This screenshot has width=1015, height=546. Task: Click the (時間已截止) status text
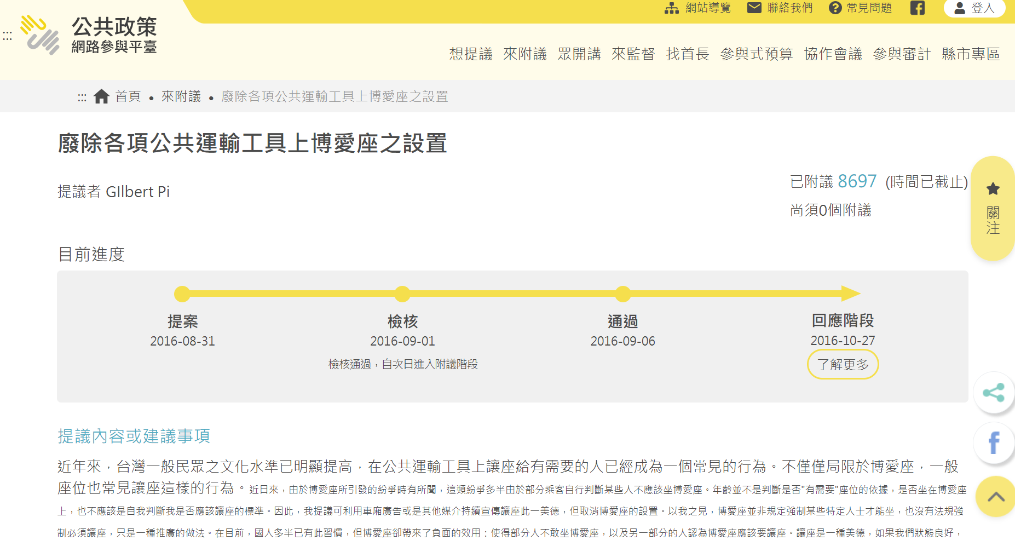click(x=927, y=182)
